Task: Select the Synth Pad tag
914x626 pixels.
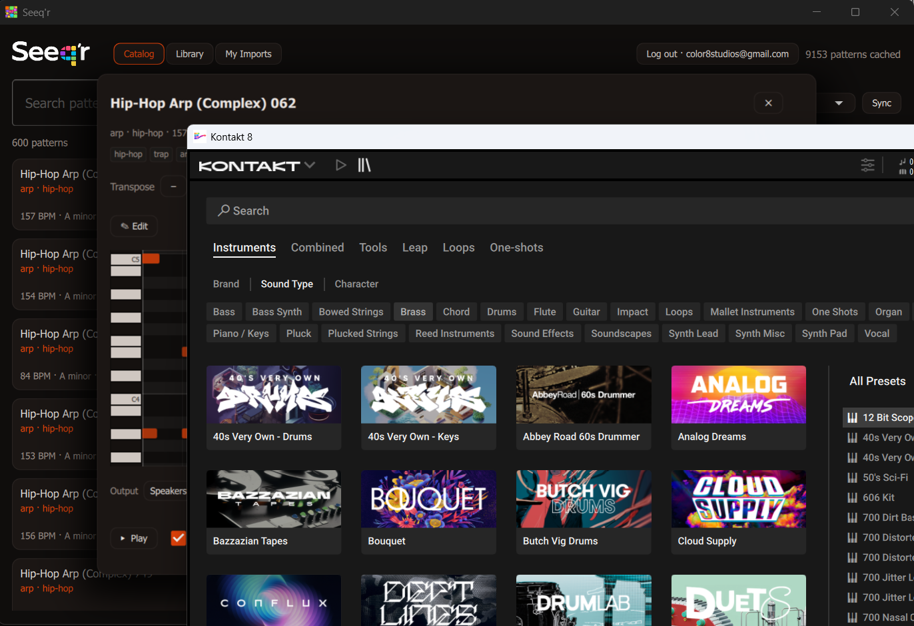Action: point(825,334)
